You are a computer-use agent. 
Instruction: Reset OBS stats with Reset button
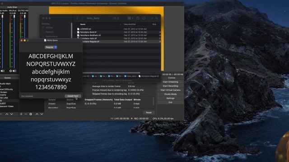[x=149, y=112]
